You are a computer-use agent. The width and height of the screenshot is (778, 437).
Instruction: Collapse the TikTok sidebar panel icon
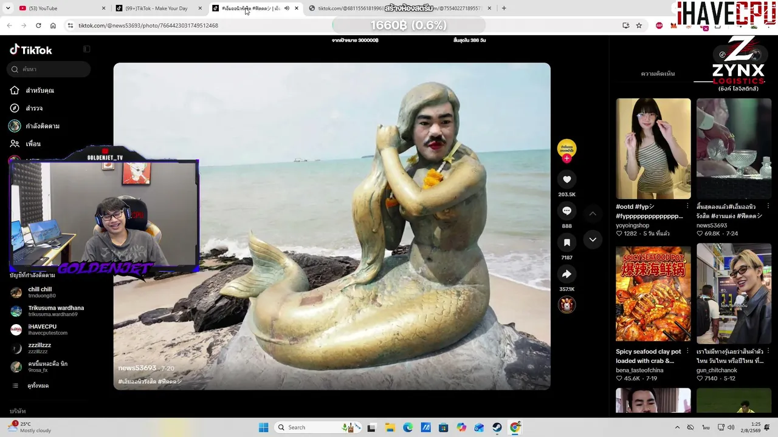pos(86,49)
